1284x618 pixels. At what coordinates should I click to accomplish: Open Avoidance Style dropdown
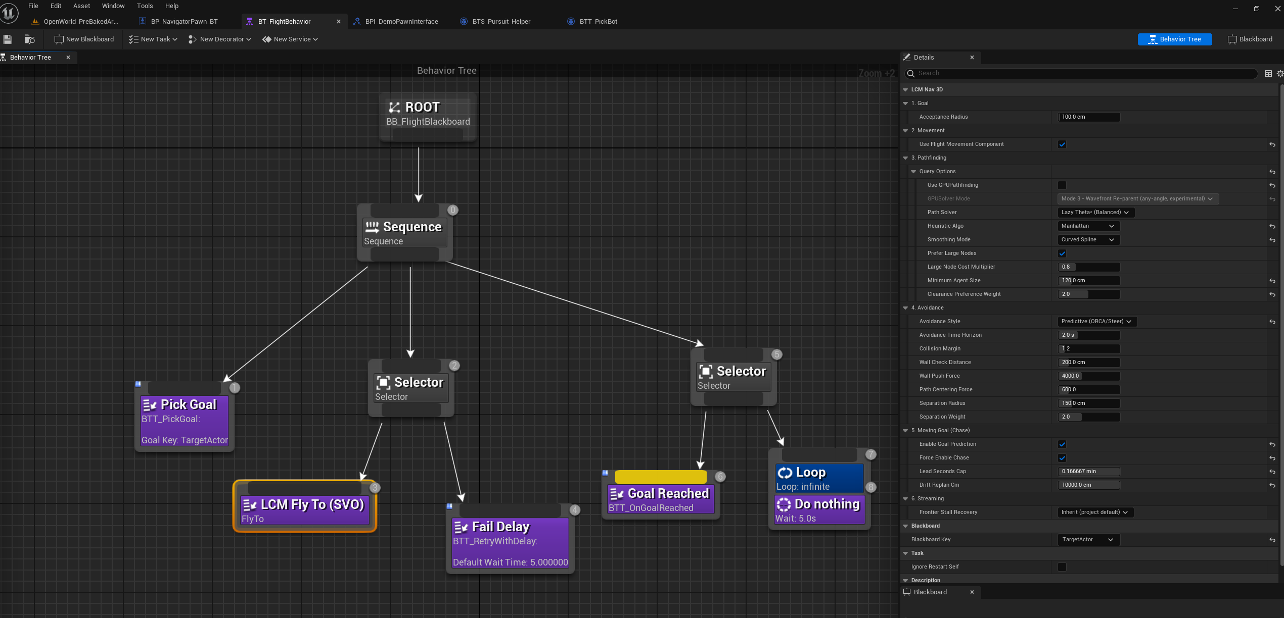pyautogui.click(x=1097, y=322)
